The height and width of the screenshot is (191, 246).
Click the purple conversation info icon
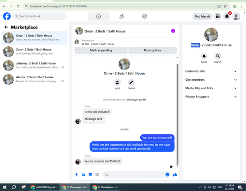[173, 31]
